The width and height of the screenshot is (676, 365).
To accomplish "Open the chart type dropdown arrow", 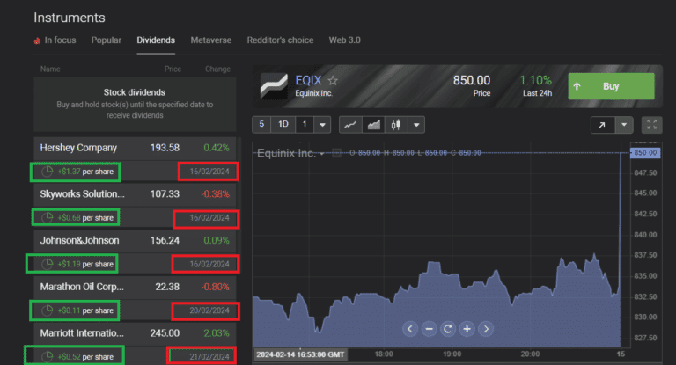I will (416, 125).
